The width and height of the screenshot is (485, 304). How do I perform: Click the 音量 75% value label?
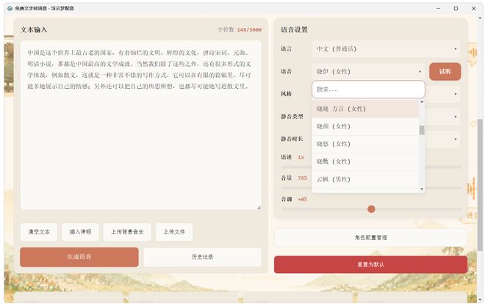point(303,178)
